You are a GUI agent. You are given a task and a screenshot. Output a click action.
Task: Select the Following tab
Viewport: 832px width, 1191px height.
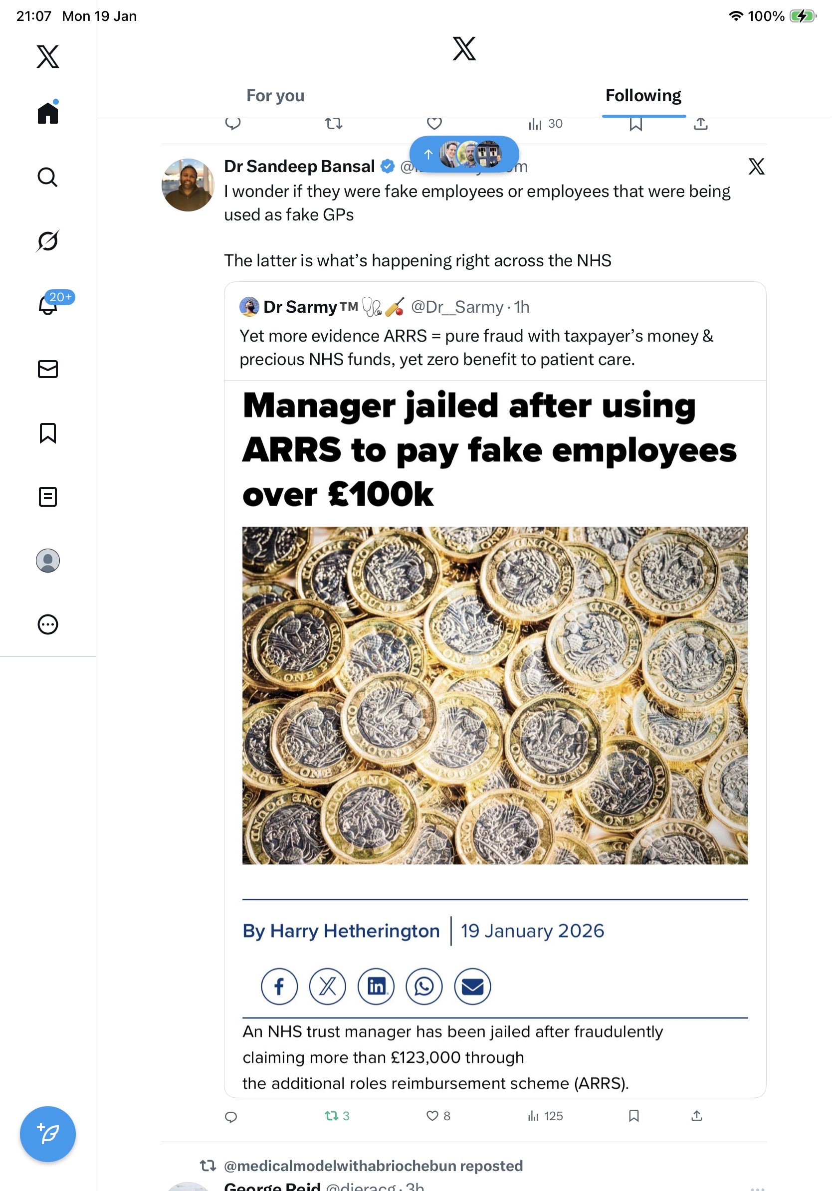(x=643, y=96)
